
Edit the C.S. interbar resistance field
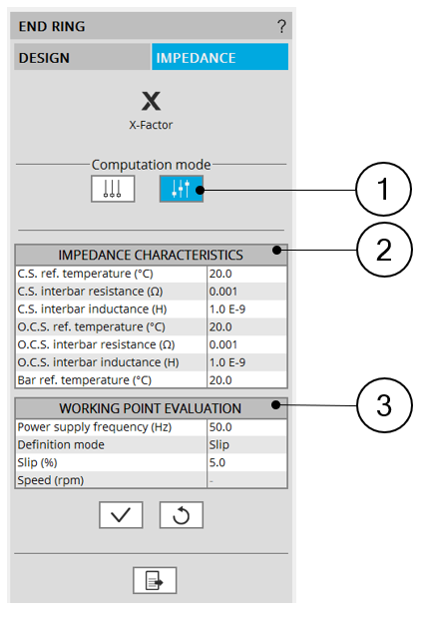pos(247,292)
